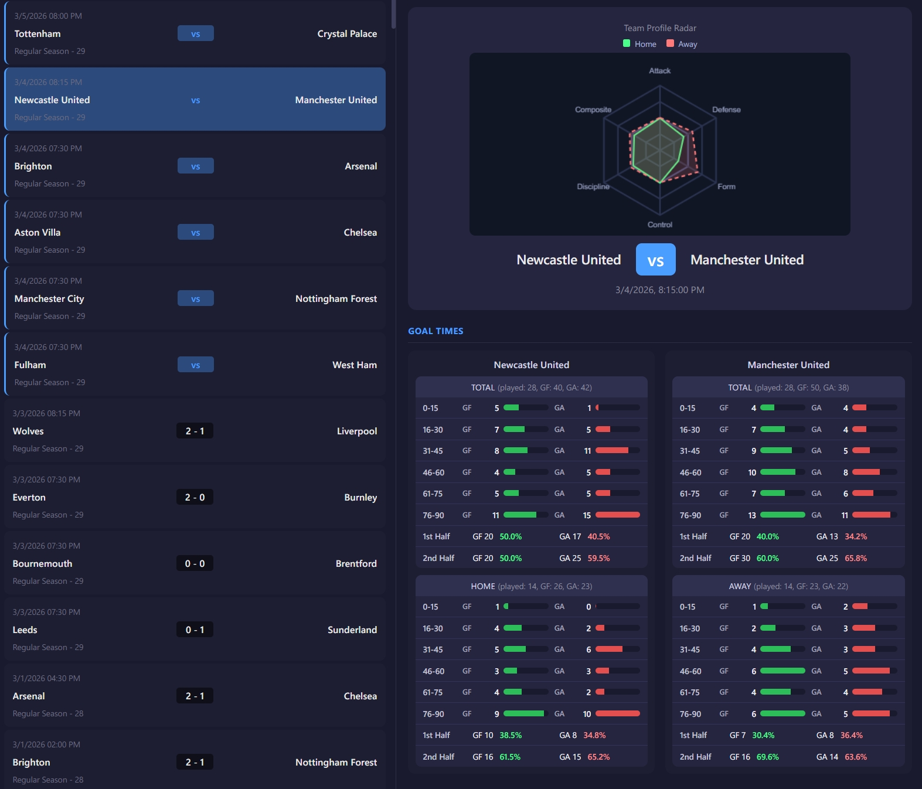Click Newcastle HOME 76-90 green GF bar
Viewport: 922px width, 789px height.
pos(523,713)
